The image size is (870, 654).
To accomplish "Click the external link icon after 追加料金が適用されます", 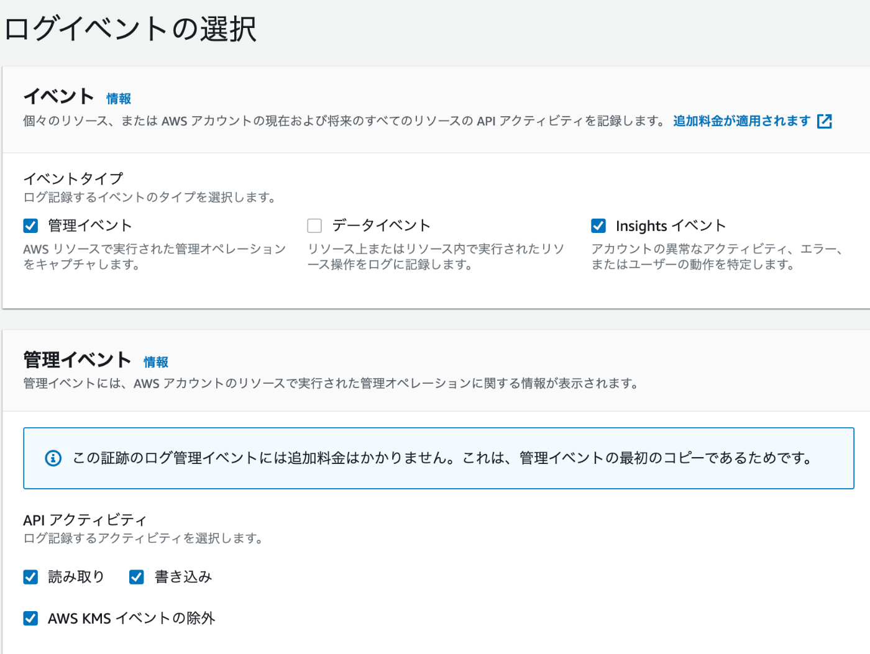I will pos(825,121).
